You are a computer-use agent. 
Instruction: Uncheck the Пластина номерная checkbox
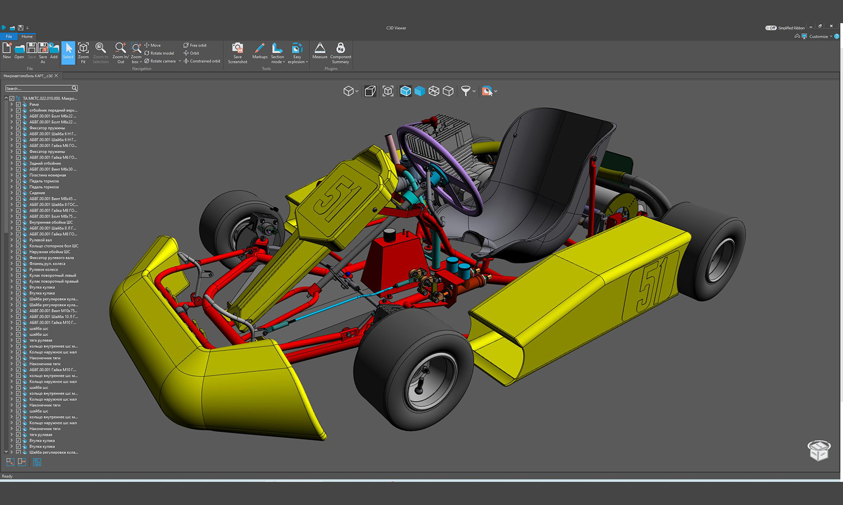[18, 175]
